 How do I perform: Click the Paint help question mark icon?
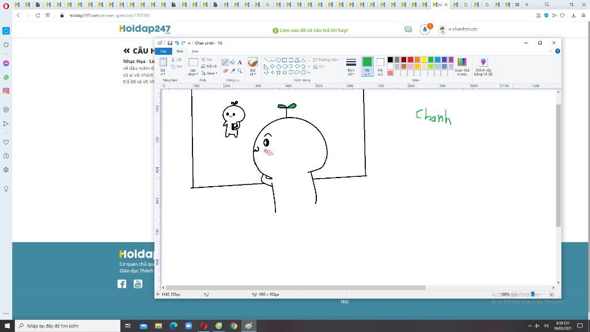[x=558, y=51]
